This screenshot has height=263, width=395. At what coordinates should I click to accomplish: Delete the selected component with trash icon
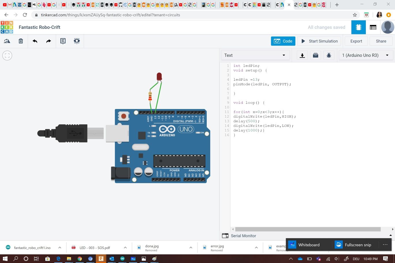[21, 41]
